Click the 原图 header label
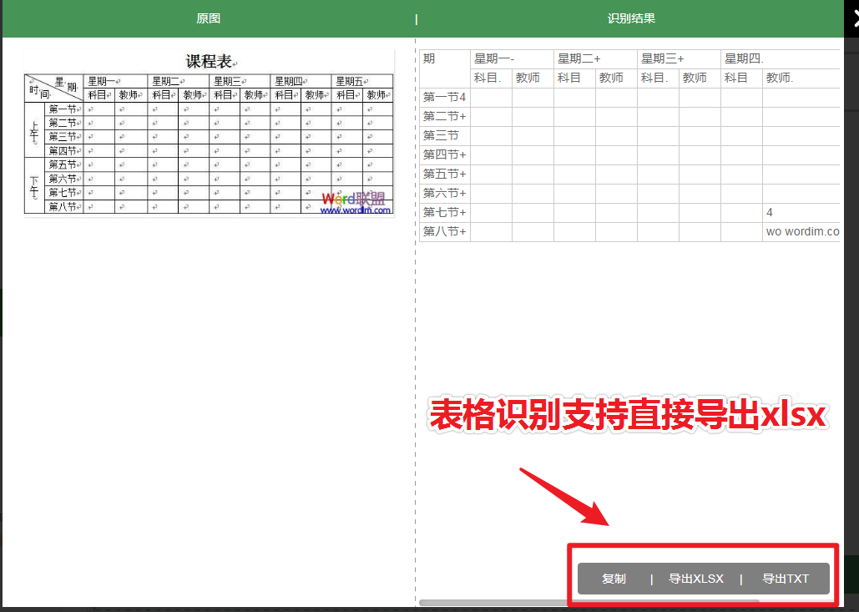859x612 pixels. pyautogui.click(x=208, y=18)
